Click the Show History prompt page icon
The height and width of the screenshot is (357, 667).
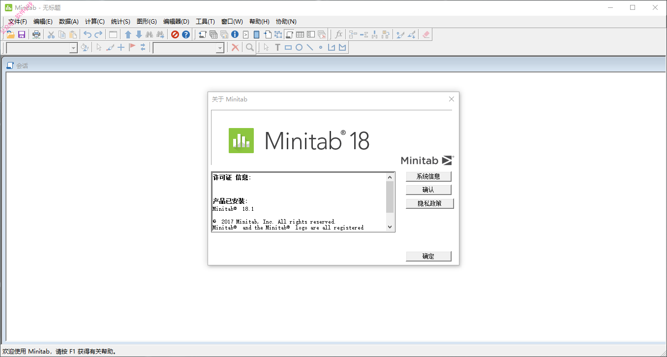coord(246,34)
